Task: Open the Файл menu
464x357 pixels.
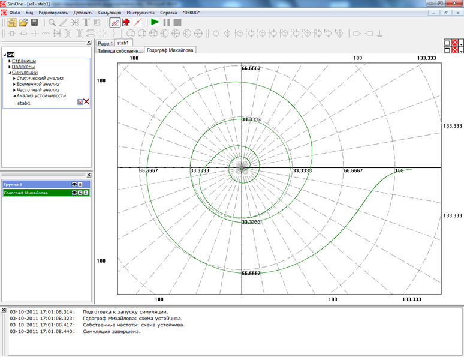Action: pos(14,13)
